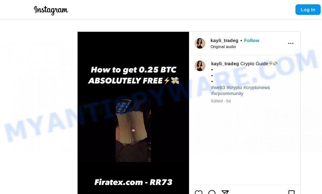The width and height of the screenshot is (322, 194).
Task: Open the #xrpcommunity hashtag
Action: point(227,93)
